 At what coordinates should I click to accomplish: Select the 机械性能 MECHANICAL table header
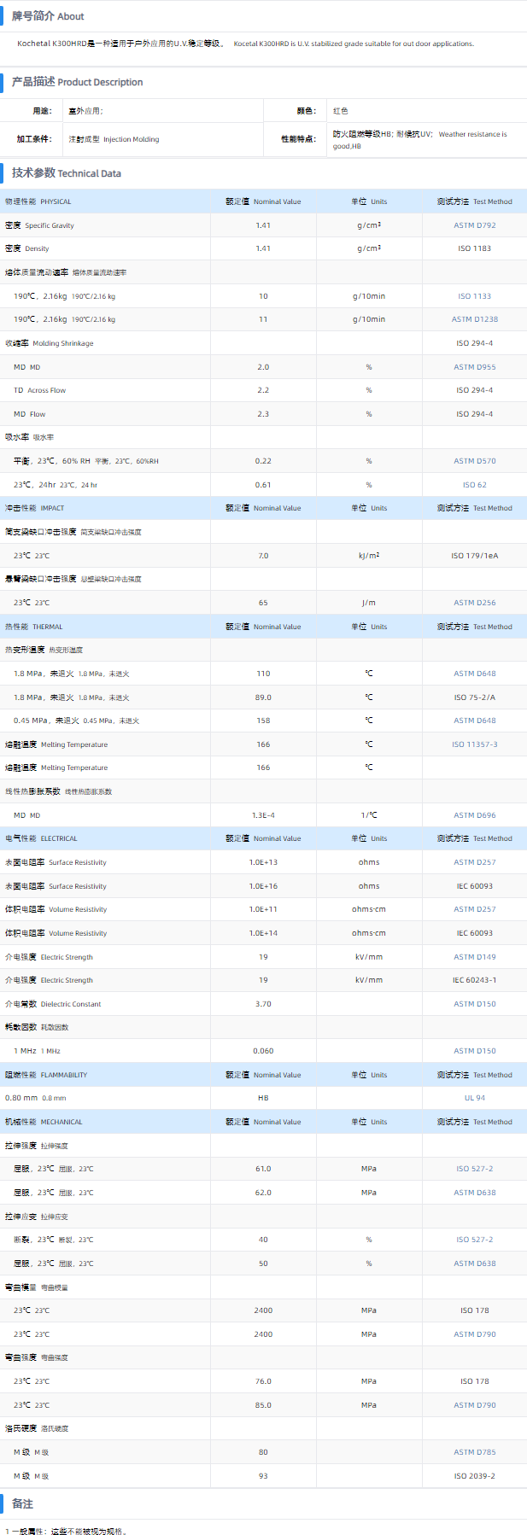click(x=44, y=1122)
